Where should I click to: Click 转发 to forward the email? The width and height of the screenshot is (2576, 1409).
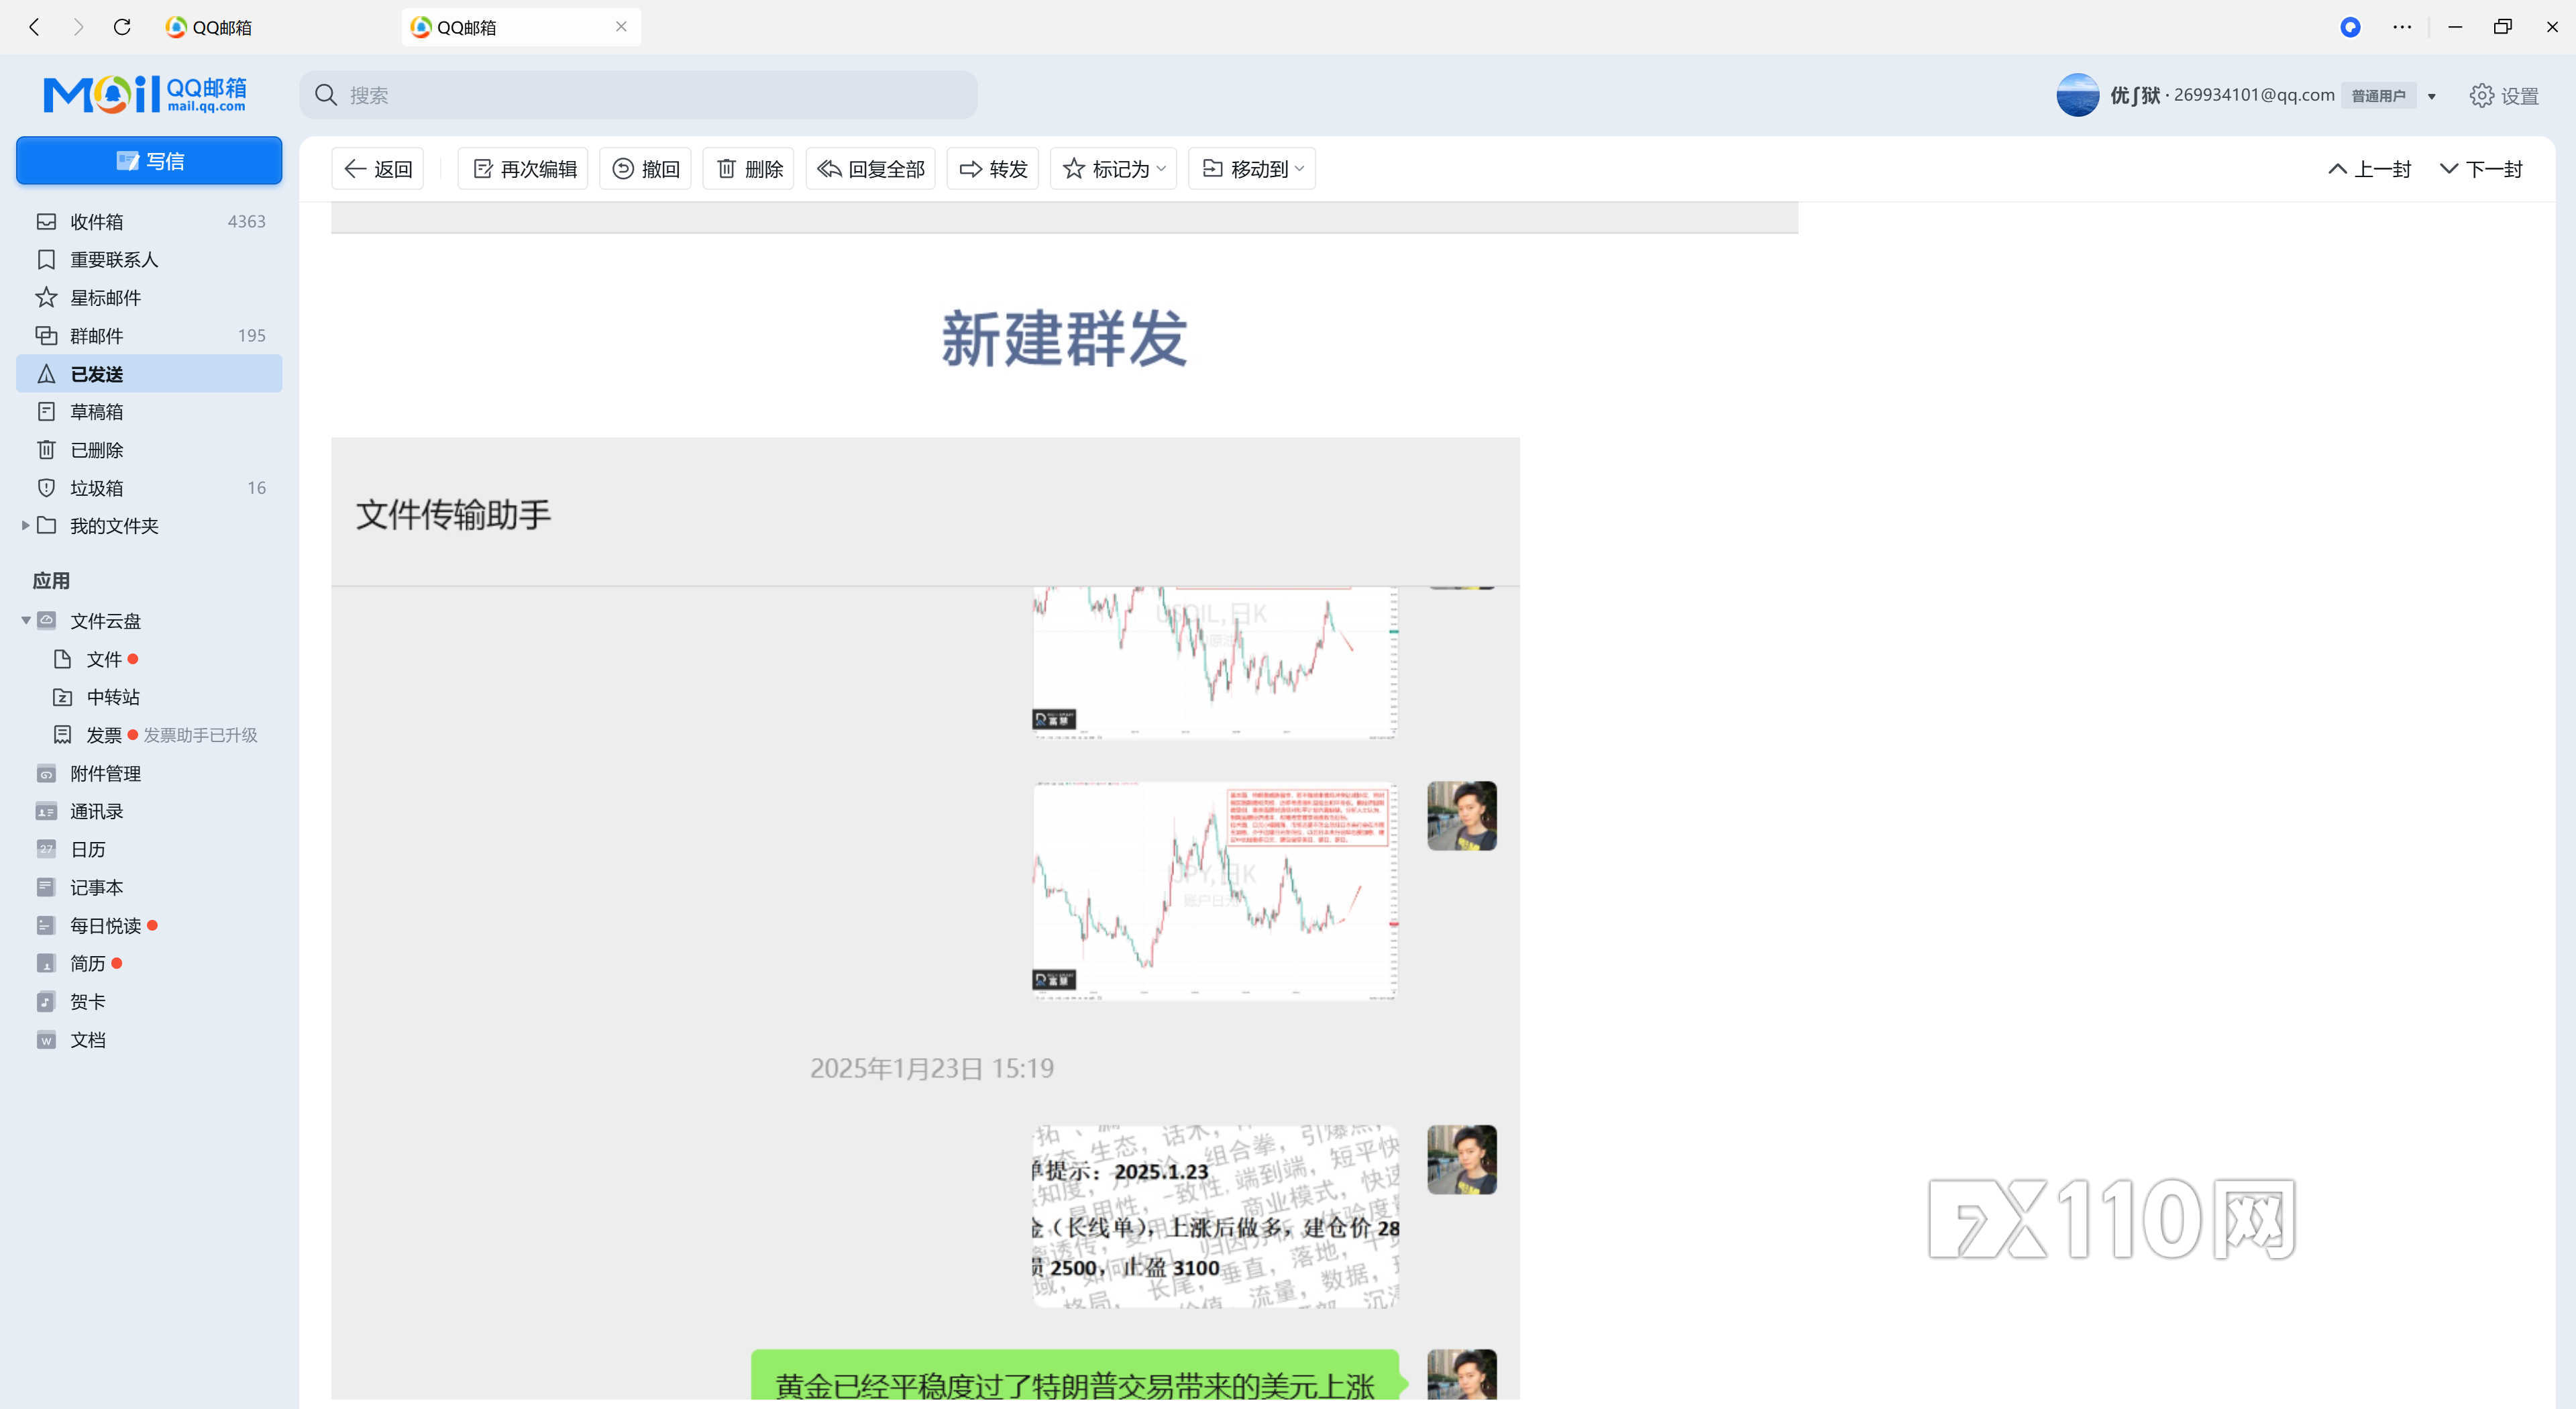(x=993, y=169)
